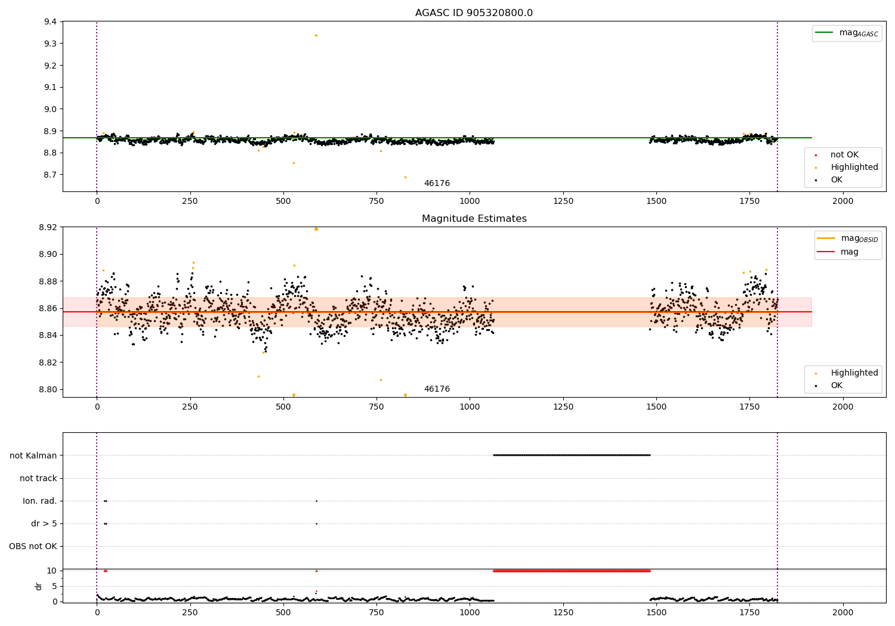
Task: Click green line swatch in mag AGASC legend
Action: [824, 33]
